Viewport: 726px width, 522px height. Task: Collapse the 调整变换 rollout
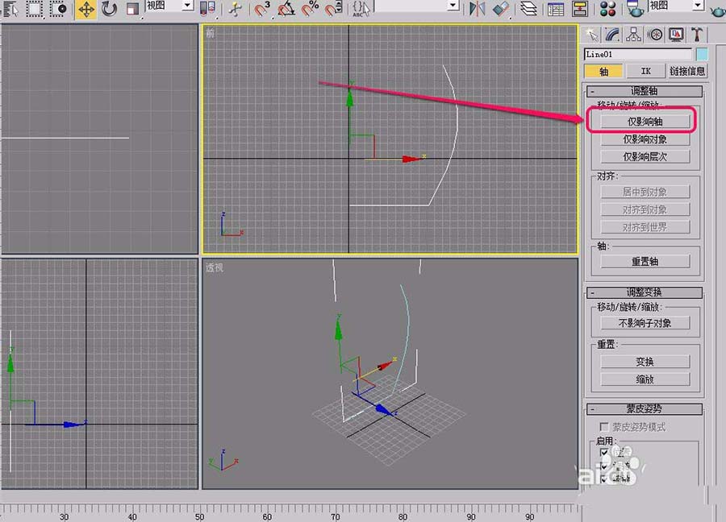pyautogui.click(x=645, y=292)
